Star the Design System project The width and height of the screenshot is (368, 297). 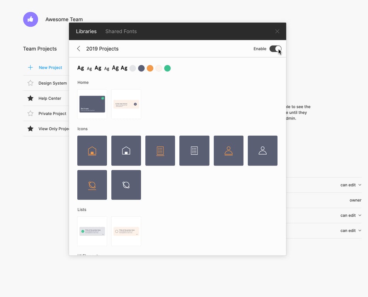point(31,83)
